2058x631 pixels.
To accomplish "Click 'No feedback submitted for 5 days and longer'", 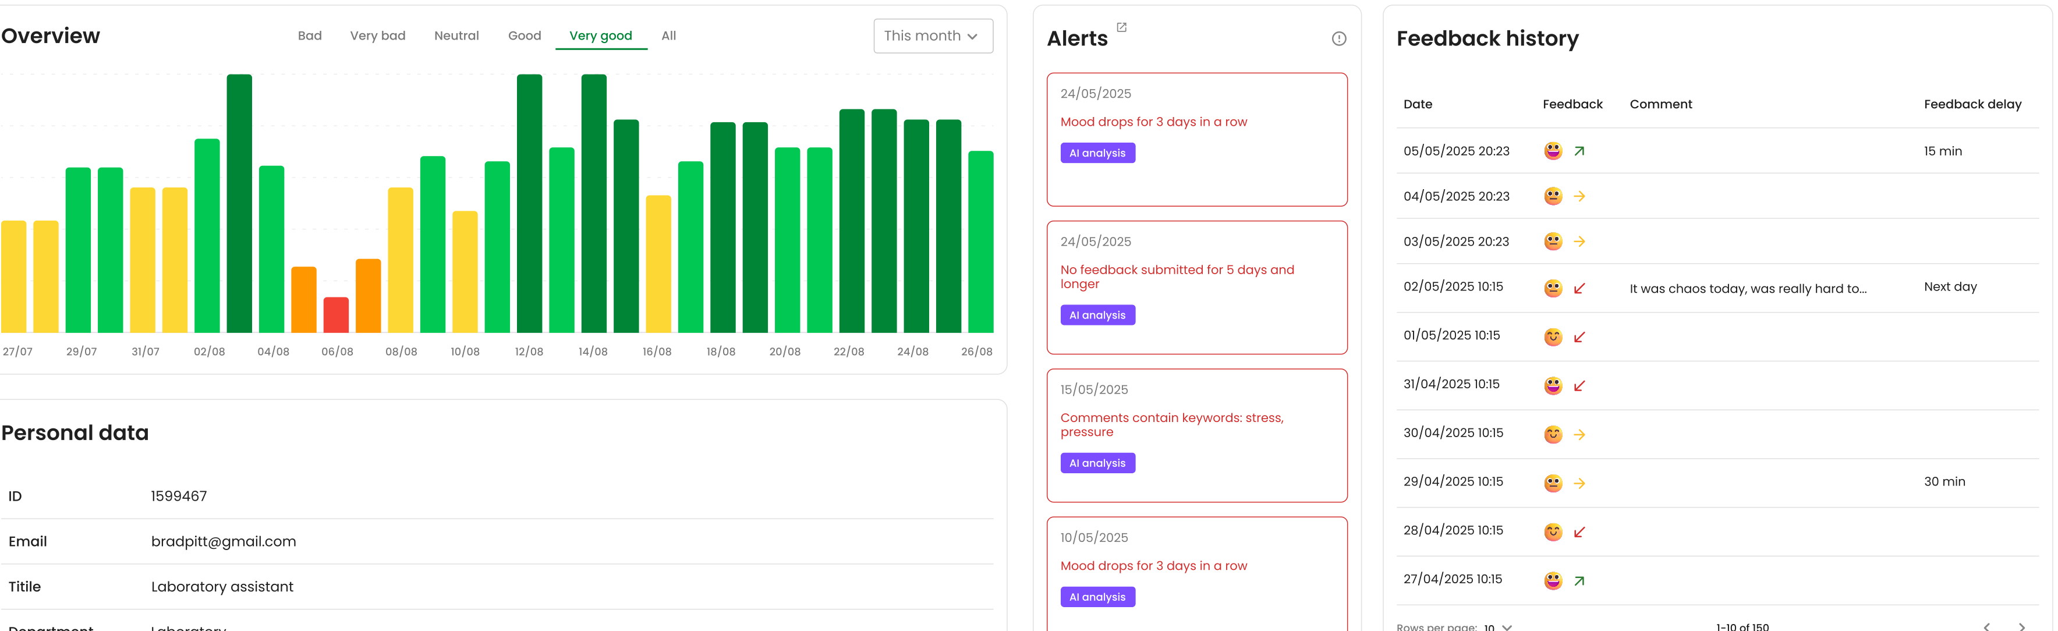I will tap(1177, 276).
